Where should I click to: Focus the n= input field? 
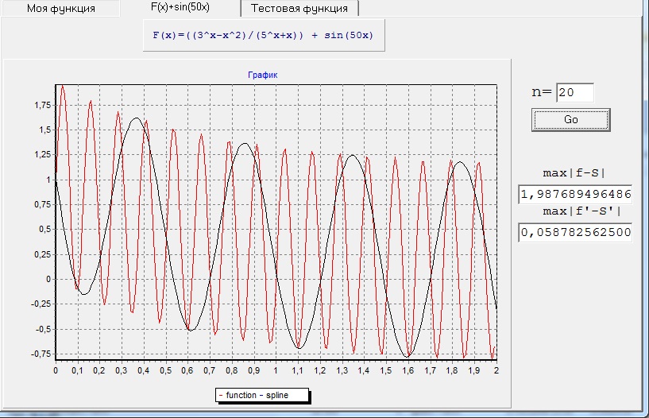(x=575, y=92)
